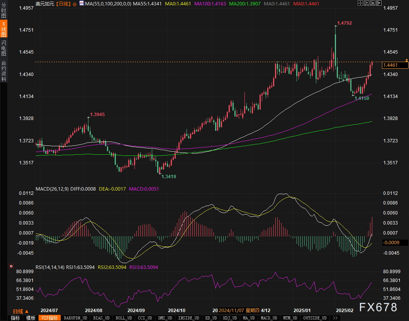Click the orange price line arrow marker
This screenshot has height=321, width=409.
coord(406,60)
